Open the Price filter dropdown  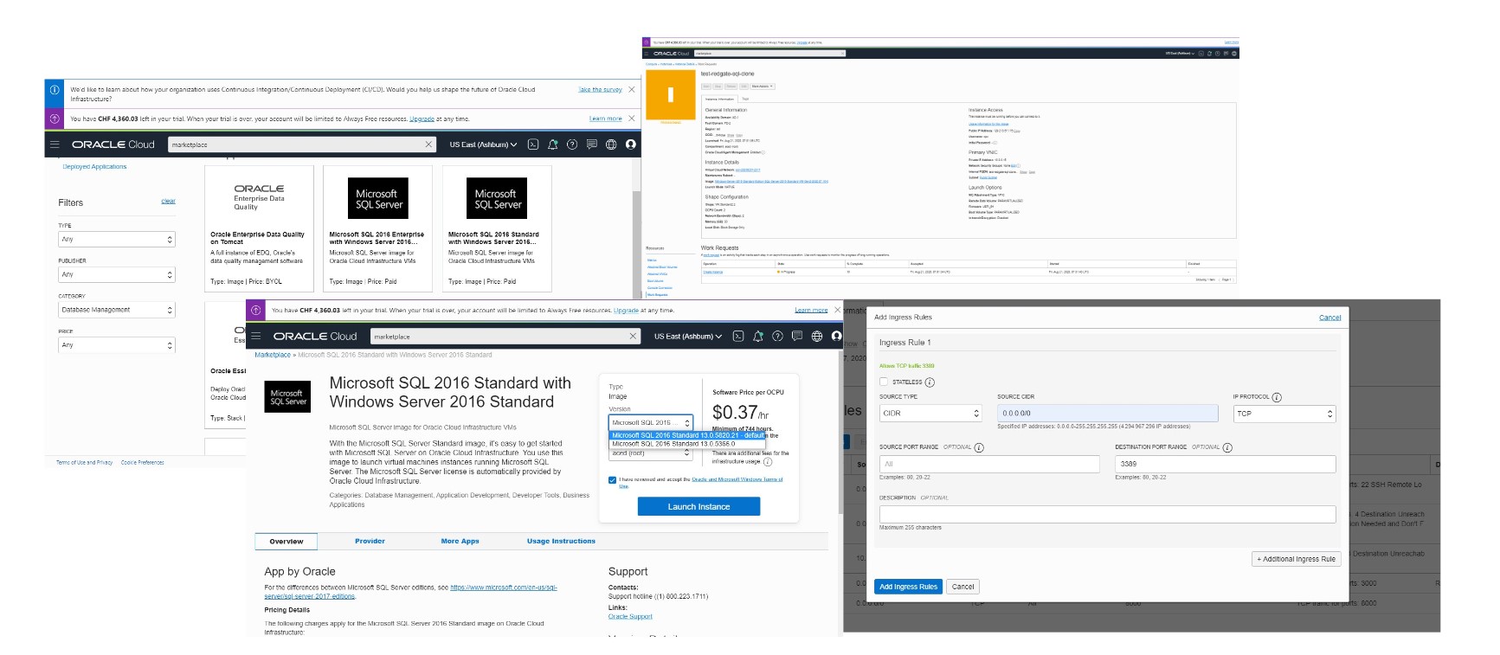pyautogui.click(x=117, y=345)
